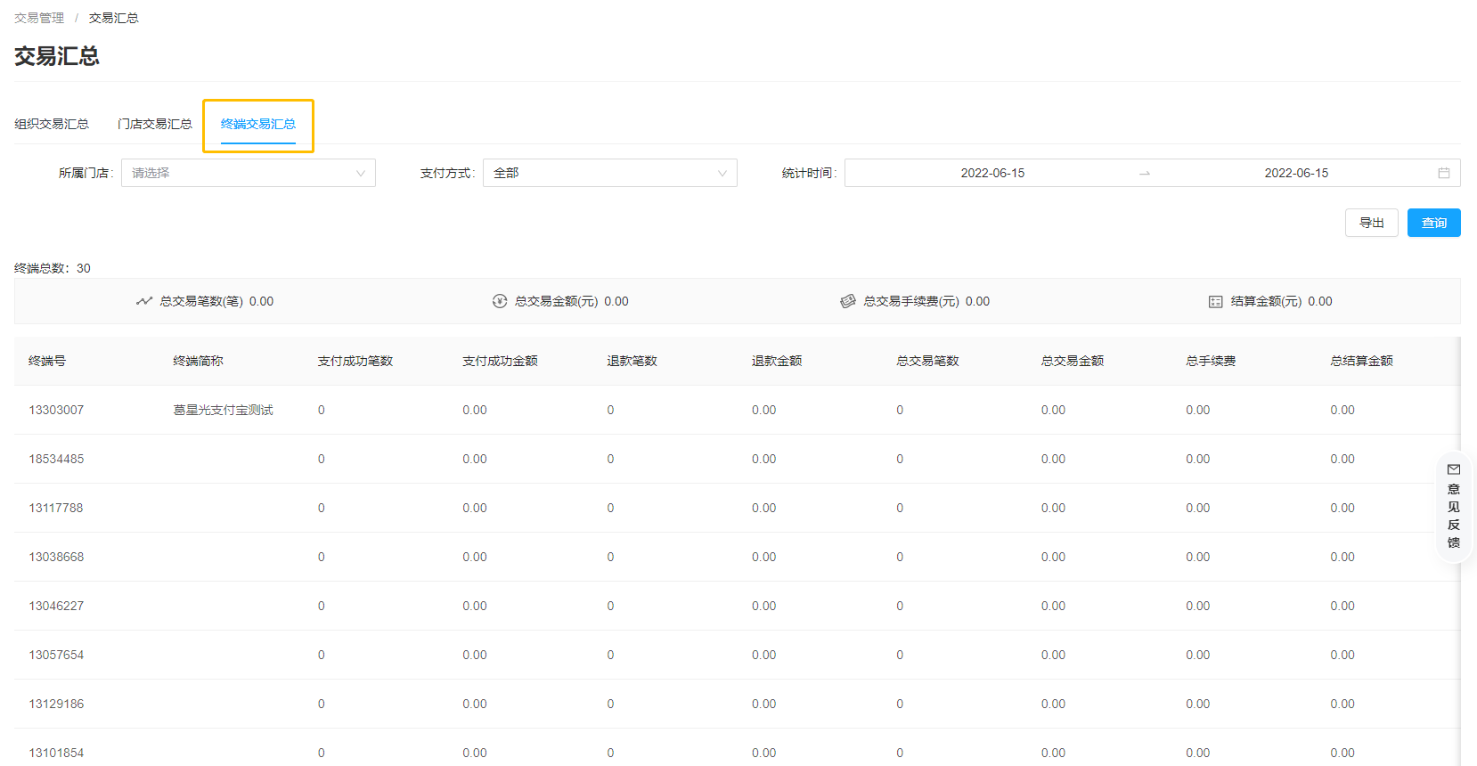
Task: Click 总结算金额 value in row 13303007
Action: (1342, 410)
